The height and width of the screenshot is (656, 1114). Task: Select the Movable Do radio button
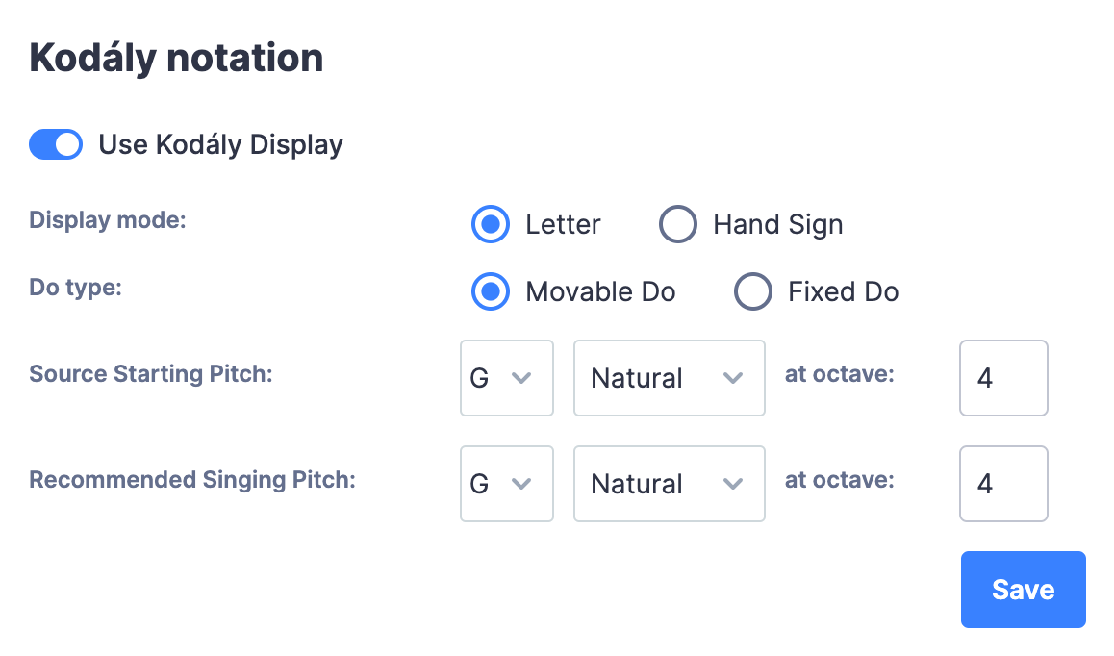[491, 291]
